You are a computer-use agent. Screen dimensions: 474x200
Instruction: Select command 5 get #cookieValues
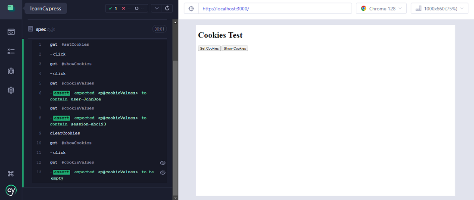click(100, 83)
